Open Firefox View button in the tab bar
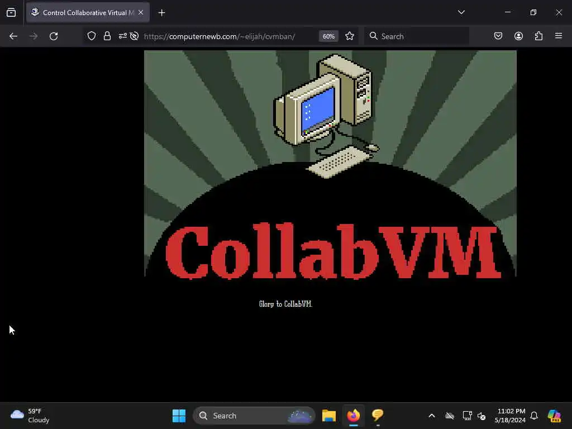This screenshot has width=572, height=429. [11, 12]
